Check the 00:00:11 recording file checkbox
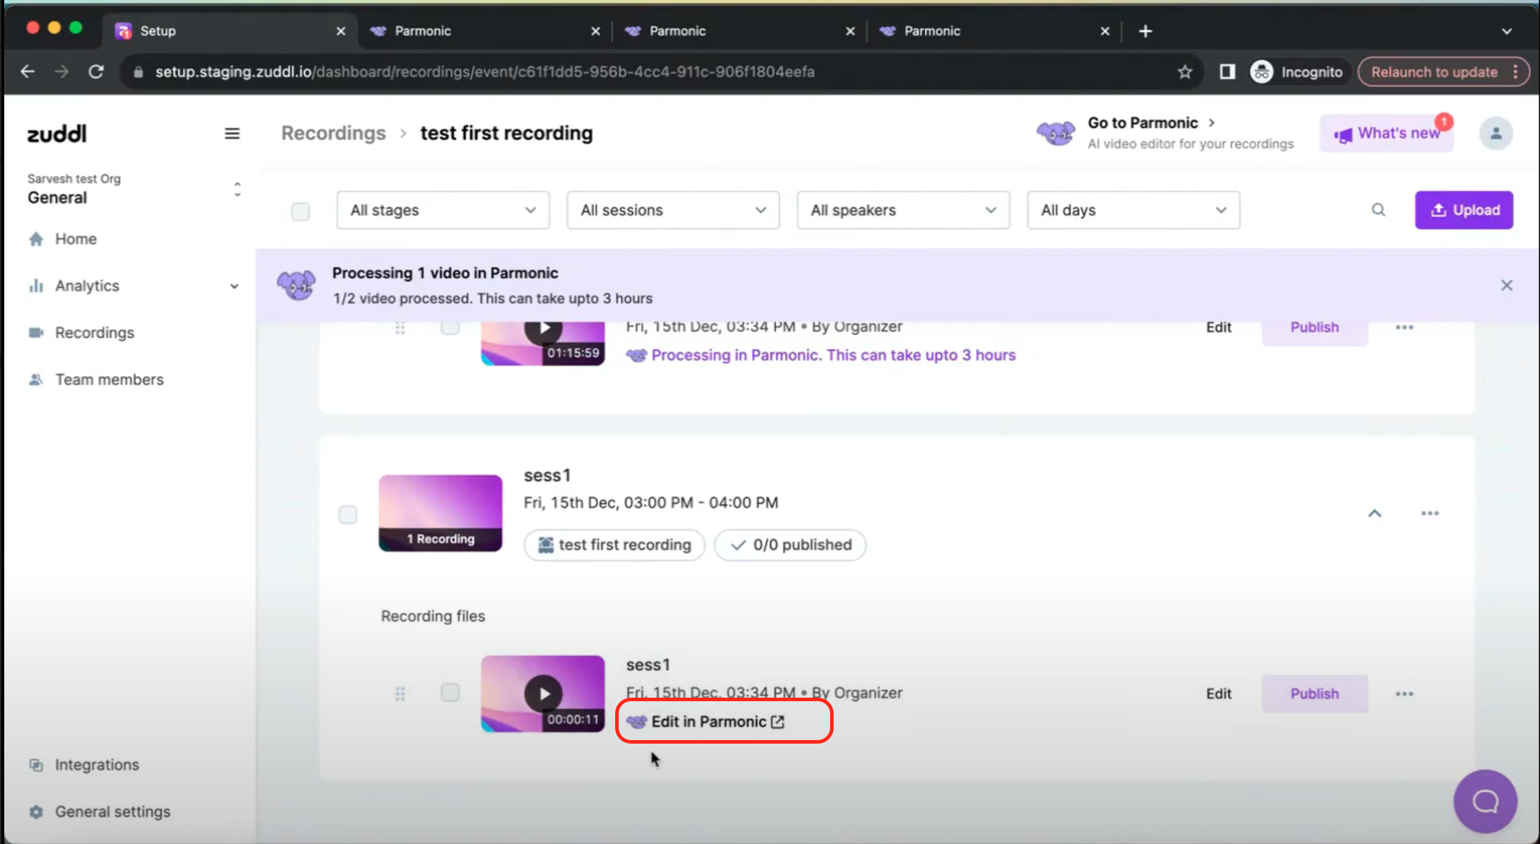This screenshot has width=1540, height=844. click(450, 692)
